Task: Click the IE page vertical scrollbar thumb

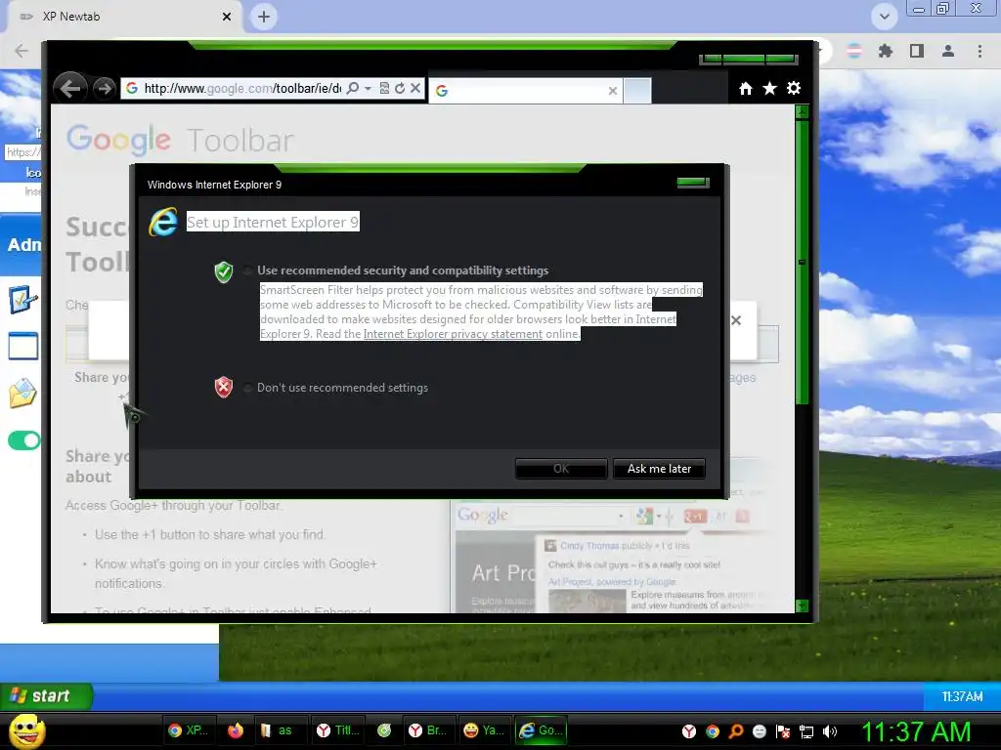Action: point(803,262)
